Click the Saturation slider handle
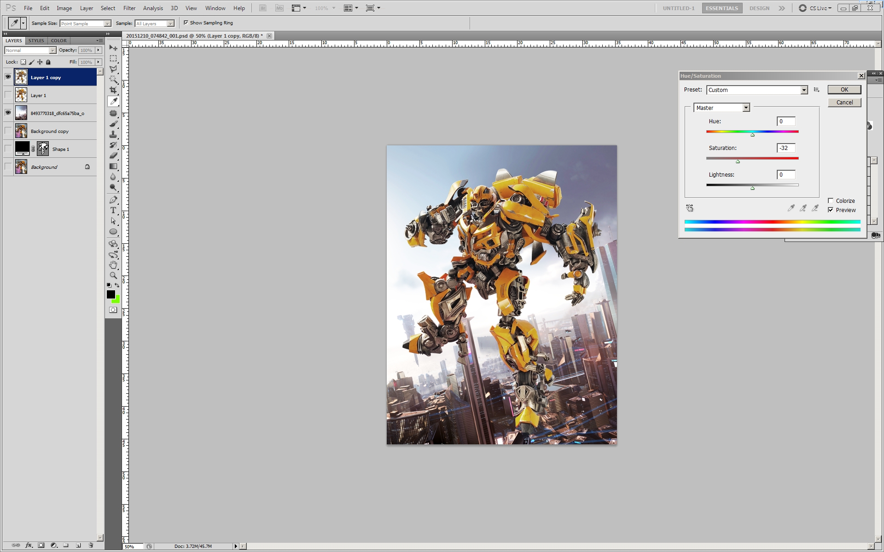Viewport: 884px width, 552px height. 738,161
